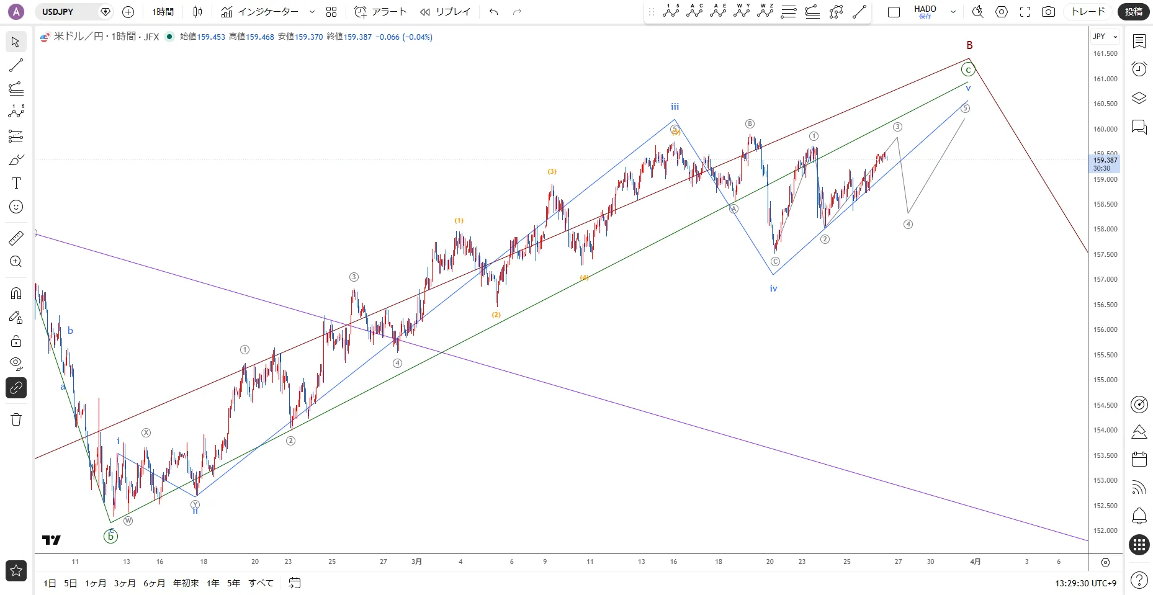
Task: Click the 投稿 publish button
Action: [x=1134, y=12]
